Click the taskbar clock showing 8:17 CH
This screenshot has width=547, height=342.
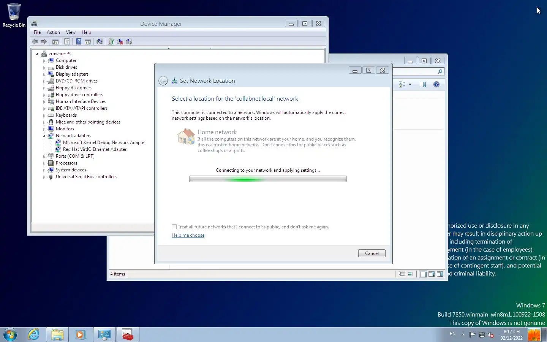[x=511, y=335]
